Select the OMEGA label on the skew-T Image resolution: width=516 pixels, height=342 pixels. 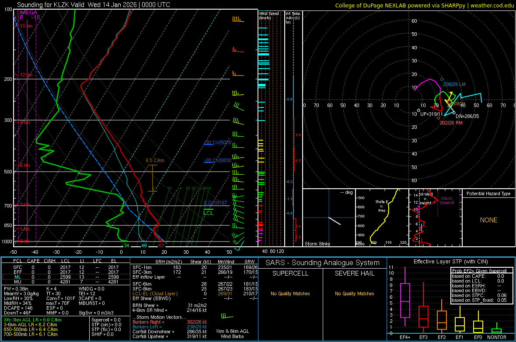pyautogui.click(x=27, y=13)
